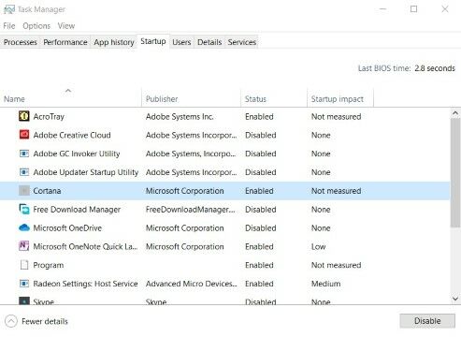
Task: Click the Task Manager title bar icon
Action: (x=9, y=9)
